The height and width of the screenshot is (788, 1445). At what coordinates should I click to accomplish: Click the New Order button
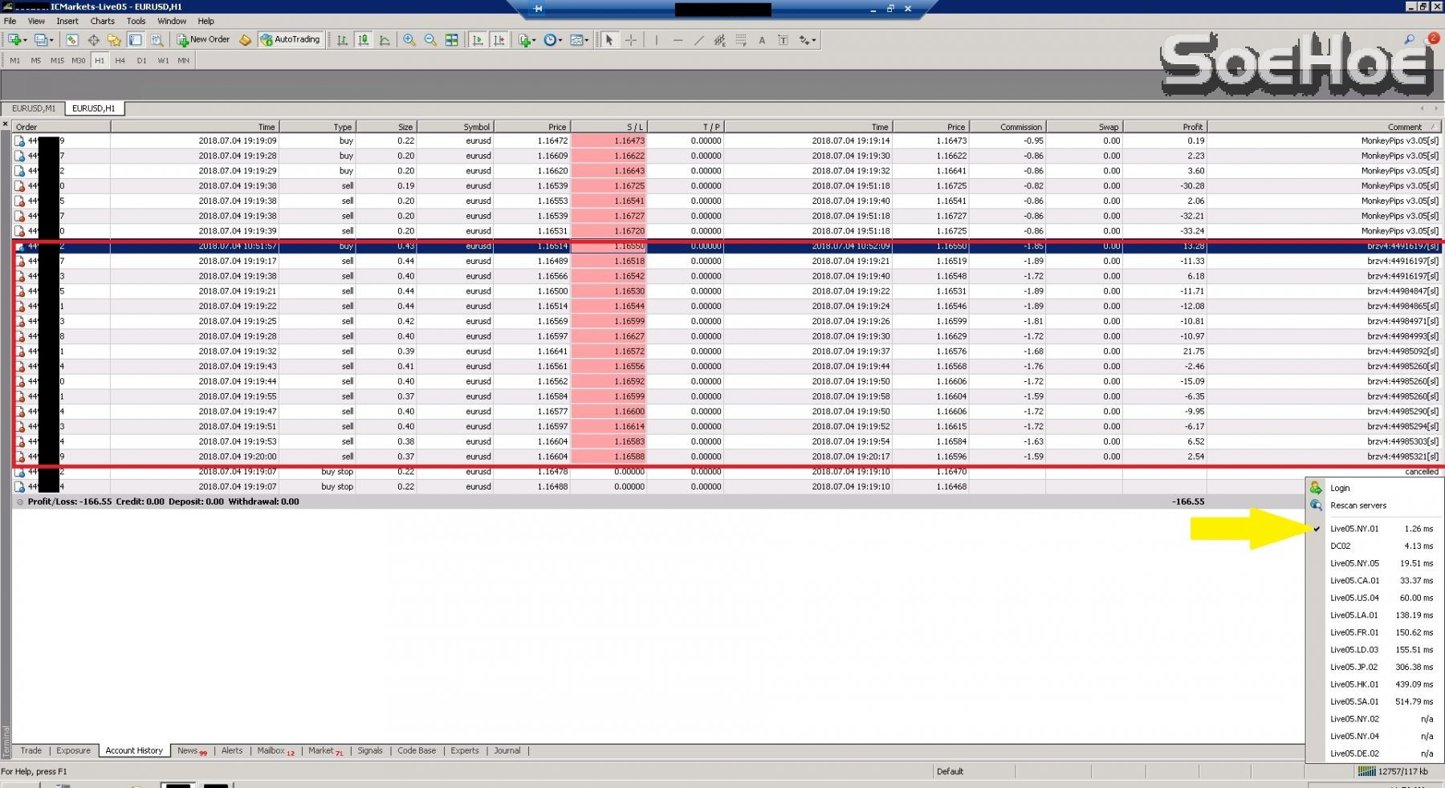click(x=203, y=39)
